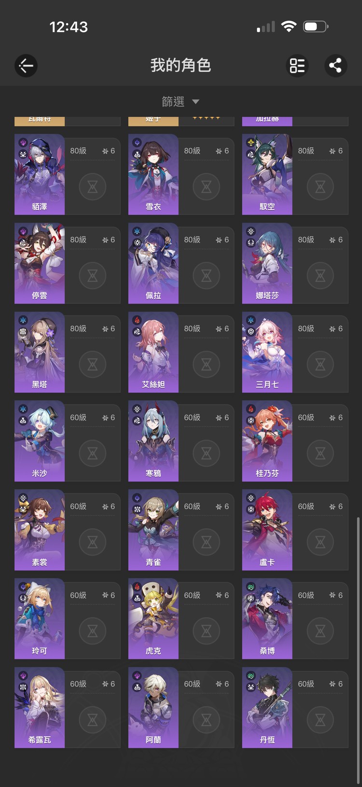Click the empty light cone slot for 貊澤

93,186
